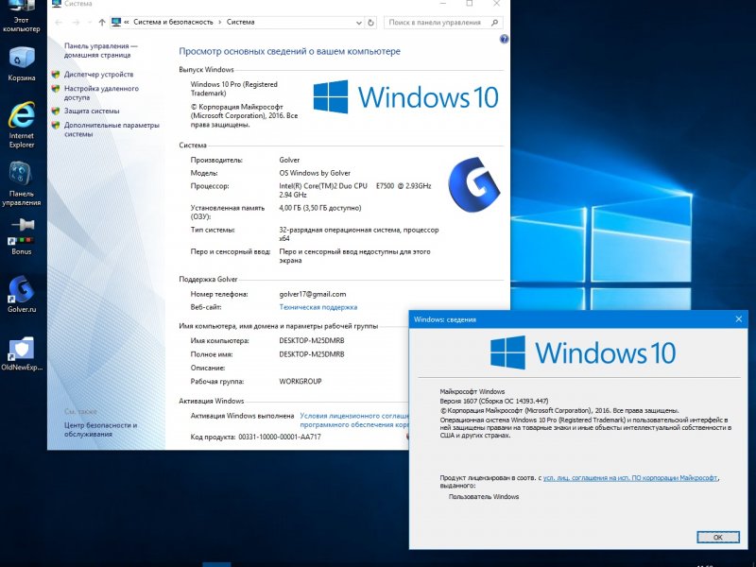Go up one level with the up arrow

pyautogui.click(x=102, y=22)
